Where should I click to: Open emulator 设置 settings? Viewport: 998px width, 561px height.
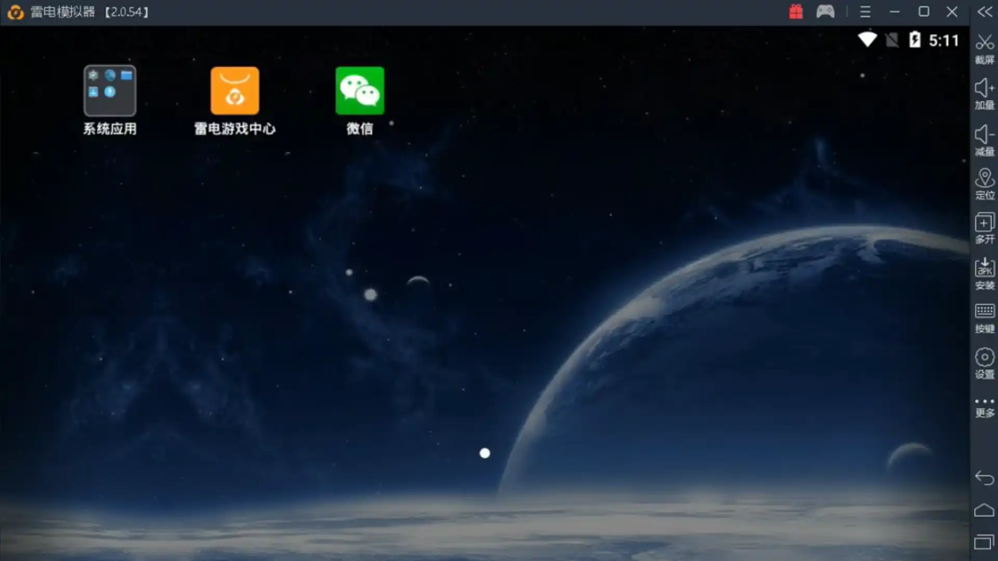pyautogui.click(x=984, y=363)
